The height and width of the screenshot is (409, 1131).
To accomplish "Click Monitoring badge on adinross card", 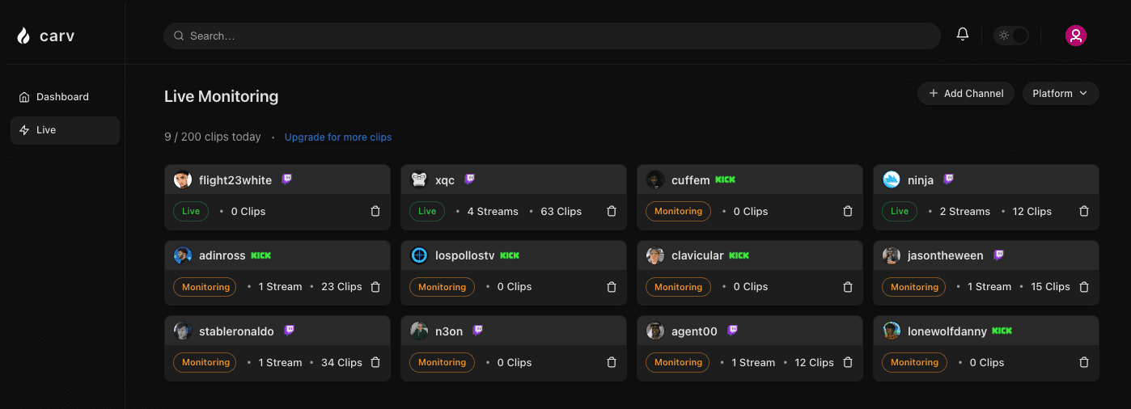I will click(205, 287).
